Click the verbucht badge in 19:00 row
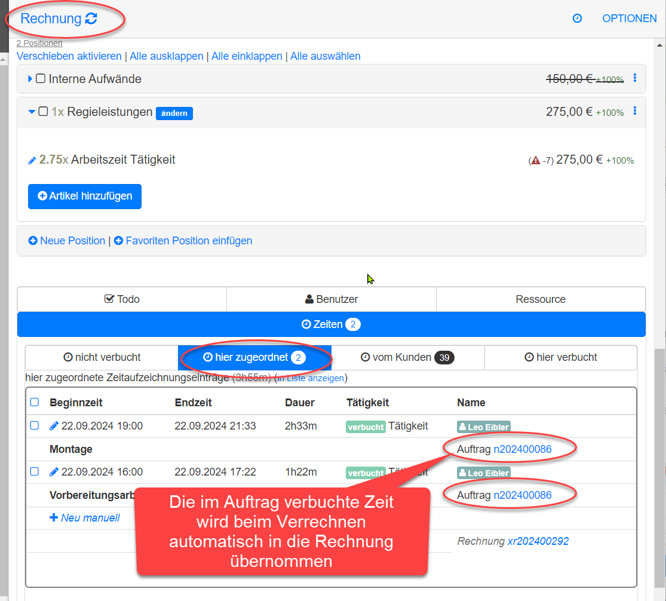Image resolution: width=666 pixels, height=601 pixels. 366,427
